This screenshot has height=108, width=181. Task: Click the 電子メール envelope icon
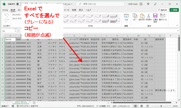(163, 16)
